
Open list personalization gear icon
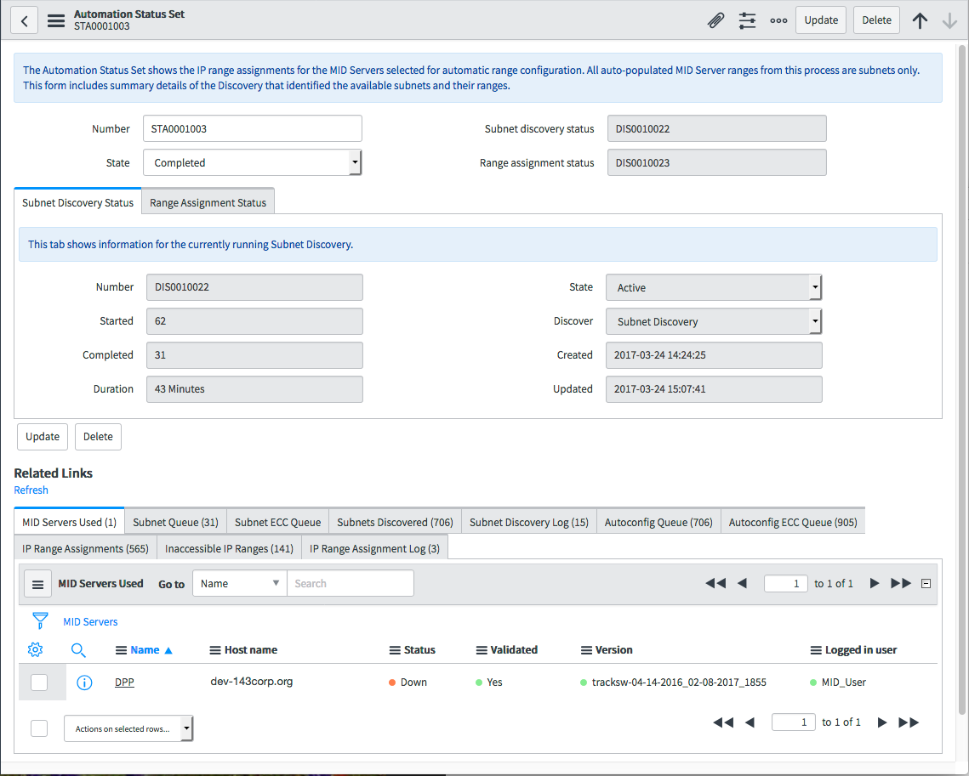coord(35,649)
